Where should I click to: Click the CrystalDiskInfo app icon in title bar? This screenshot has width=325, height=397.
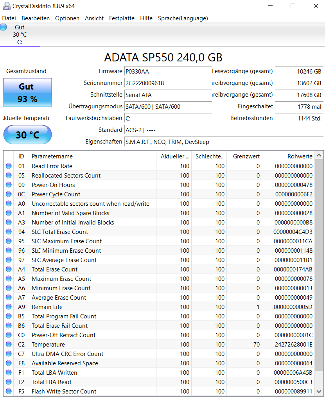tap(6, 6)
